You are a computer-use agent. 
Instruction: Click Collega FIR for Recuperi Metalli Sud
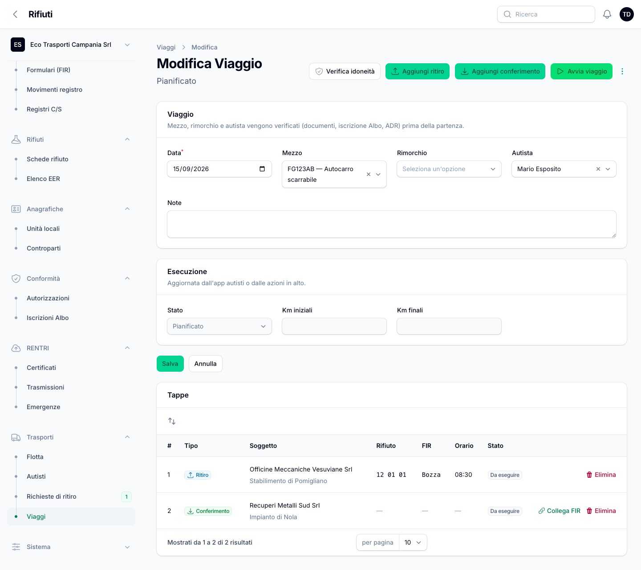click(x=560, y=511)
